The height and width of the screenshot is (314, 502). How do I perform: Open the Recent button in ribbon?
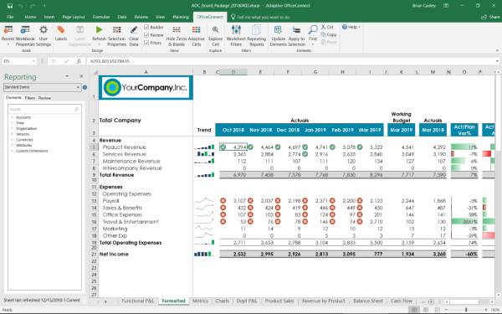[8, 34]
